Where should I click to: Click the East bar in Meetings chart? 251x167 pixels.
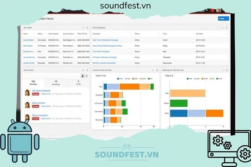point(188,93)
